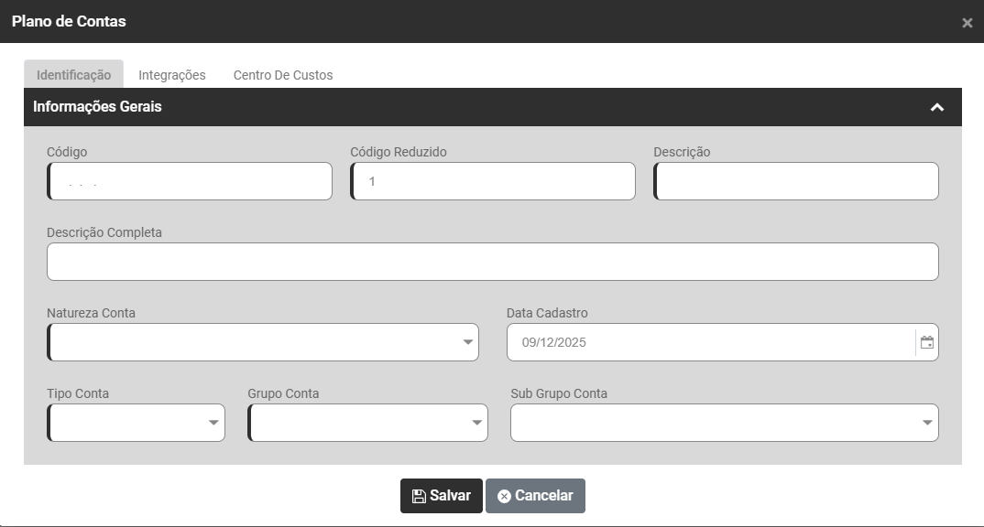Expand the Tipo Conta dropdown
The image size is (984, 527).
point(136,423)
